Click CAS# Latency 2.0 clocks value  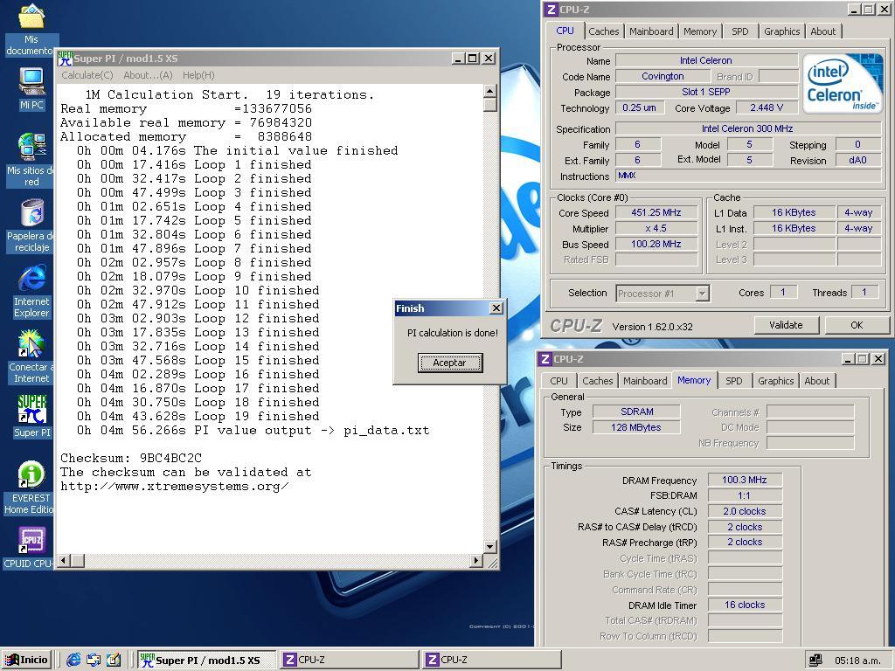pyautogui.click(x=745, y=511)
